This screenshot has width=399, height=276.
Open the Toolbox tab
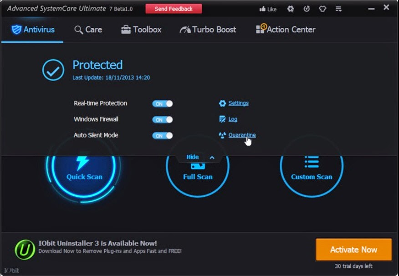(141, 30)
